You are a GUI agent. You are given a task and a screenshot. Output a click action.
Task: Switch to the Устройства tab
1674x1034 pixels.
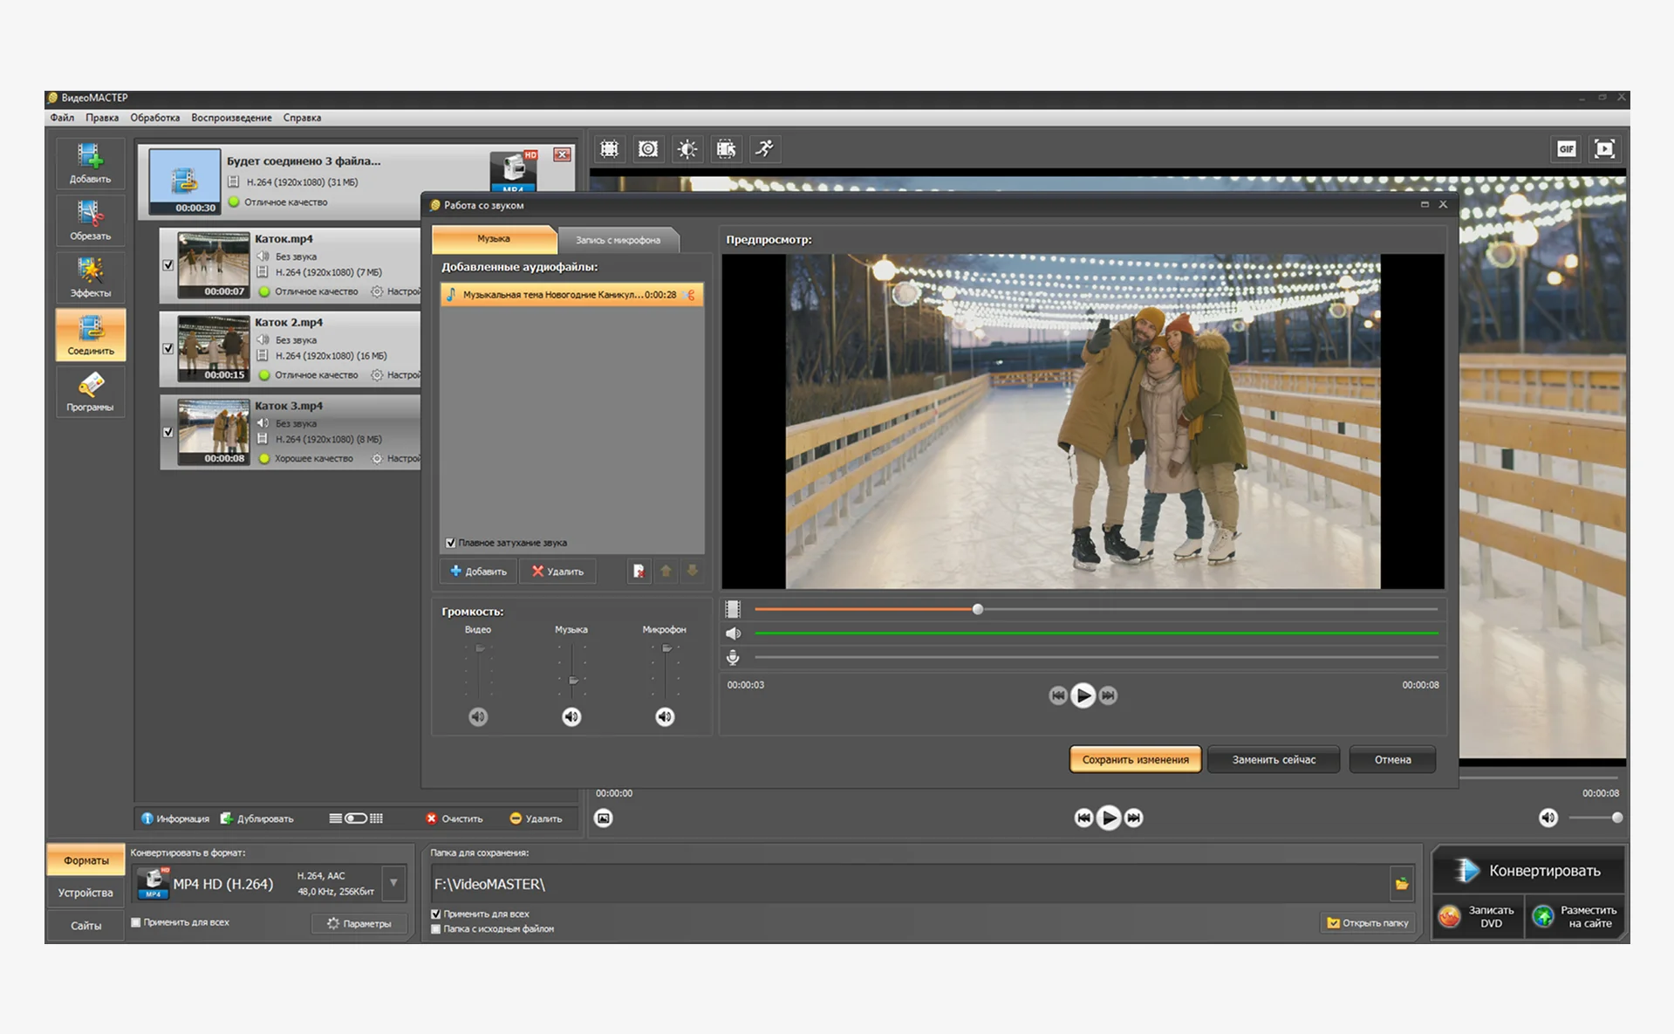(85, 893)
